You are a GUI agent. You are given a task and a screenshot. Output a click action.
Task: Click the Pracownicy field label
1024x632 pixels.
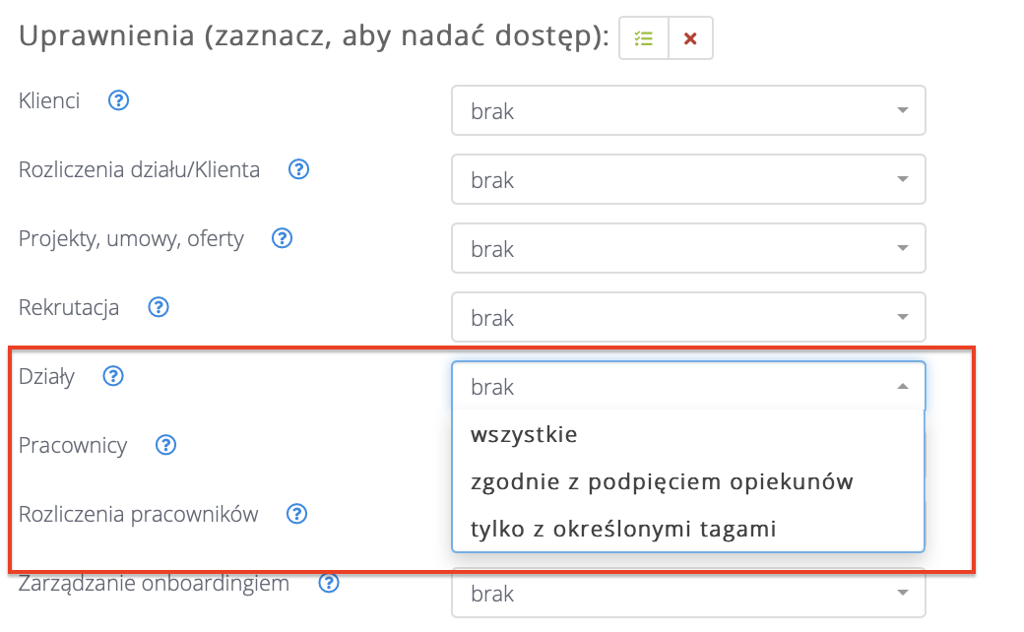tap(73, 445)
